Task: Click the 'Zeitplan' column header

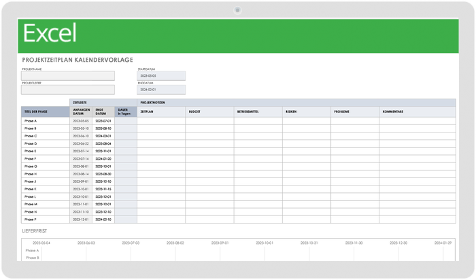Action: click(161, 111)
